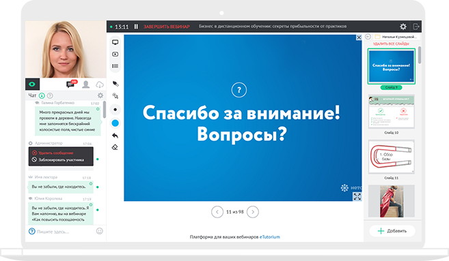Select the Слайд 10 thumbnail
This screenshot has height=261, width=449.
[391, 112]
